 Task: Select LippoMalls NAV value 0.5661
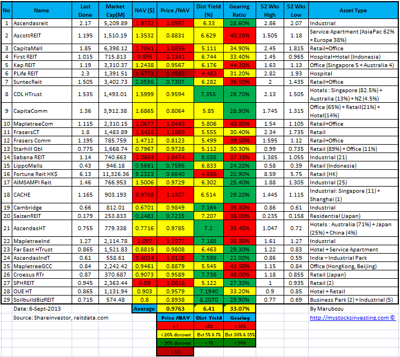pyautogui.click(x=145, y=166)
